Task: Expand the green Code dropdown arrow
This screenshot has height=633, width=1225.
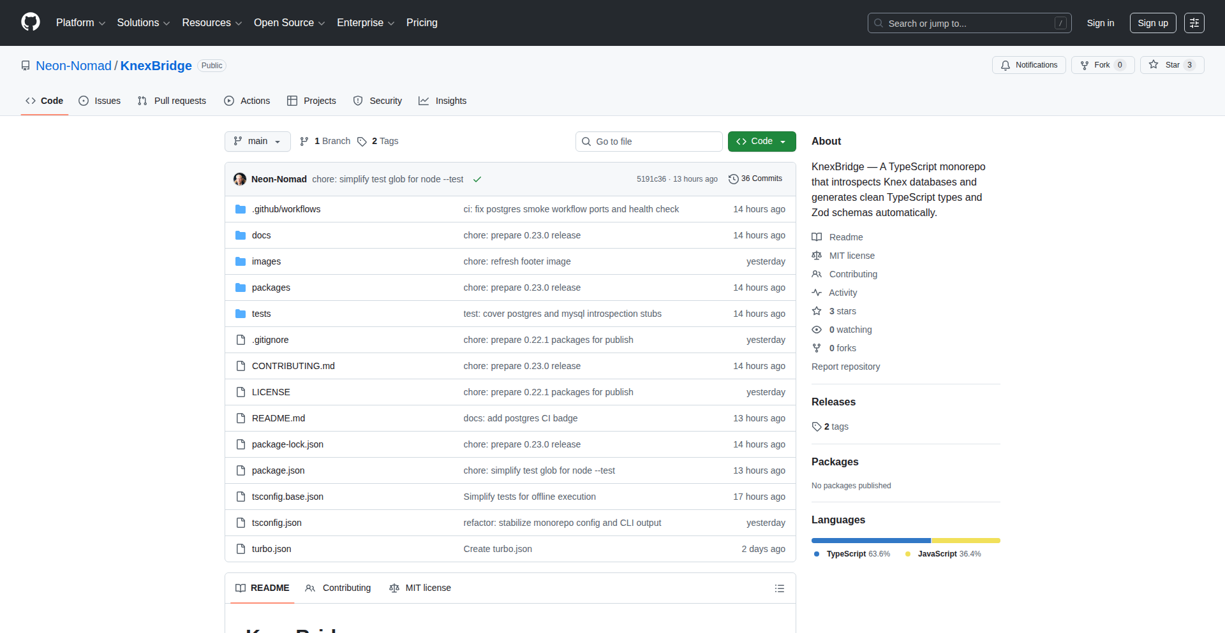Action: [783, 141]
